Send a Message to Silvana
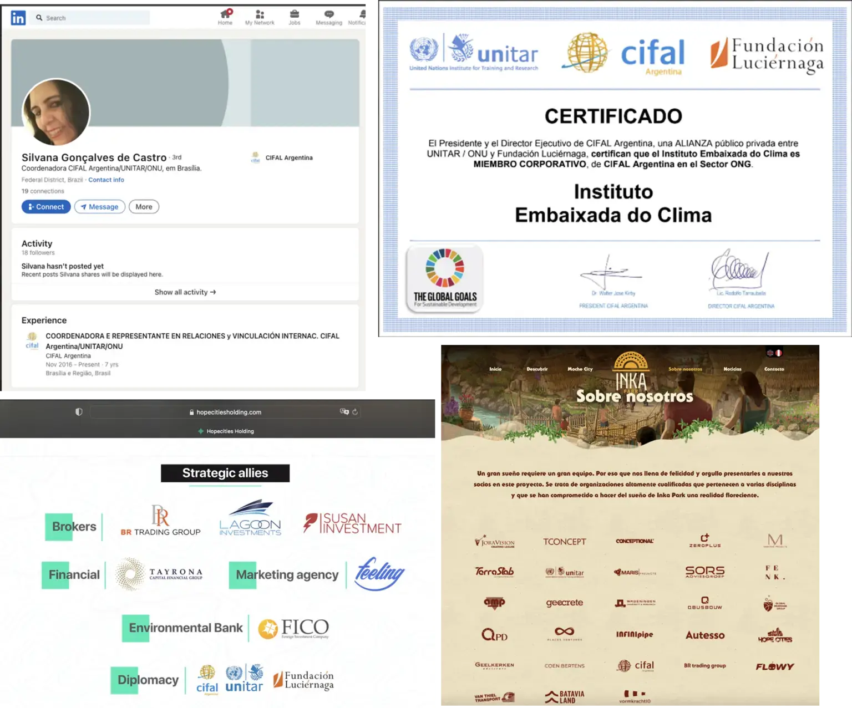Viewport: 852px width, 708px height. pyautogui.click(x=100, y=207)
